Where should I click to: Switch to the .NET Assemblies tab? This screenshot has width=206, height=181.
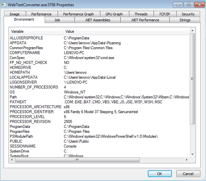point(98,20)
